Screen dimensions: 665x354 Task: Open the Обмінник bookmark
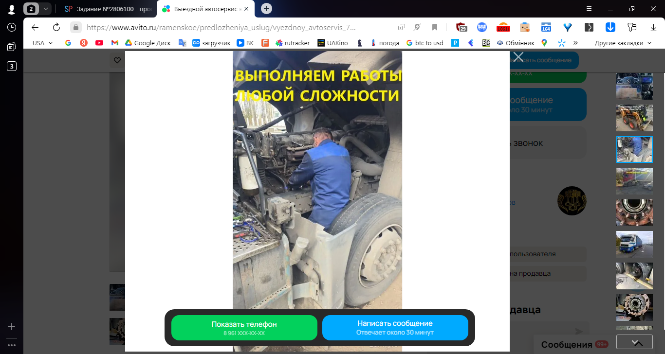tap(516, 43)
